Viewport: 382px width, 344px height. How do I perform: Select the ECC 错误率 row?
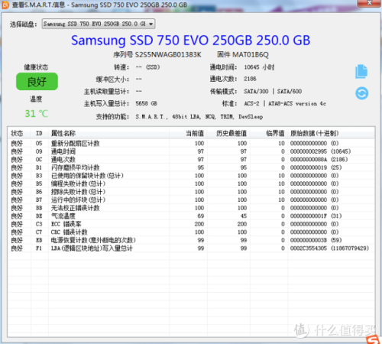[191, 224]
